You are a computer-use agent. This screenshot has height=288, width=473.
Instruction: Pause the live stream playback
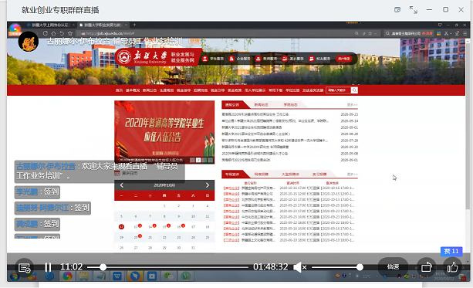48,267
